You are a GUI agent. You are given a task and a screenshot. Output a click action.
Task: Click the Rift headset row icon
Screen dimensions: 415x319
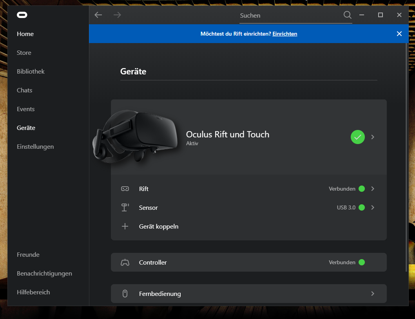point(125,189)
